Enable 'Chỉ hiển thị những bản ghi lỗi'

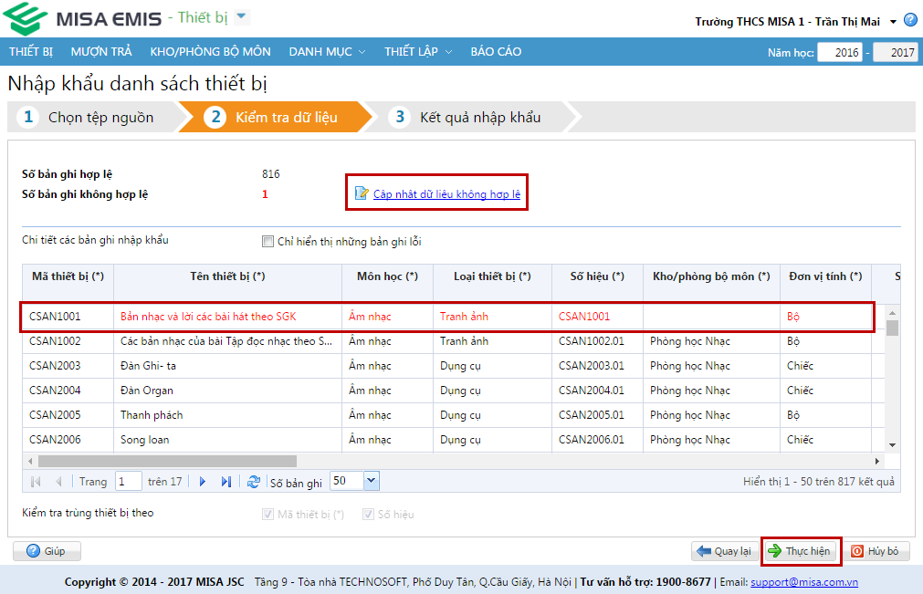click(267, 242)
